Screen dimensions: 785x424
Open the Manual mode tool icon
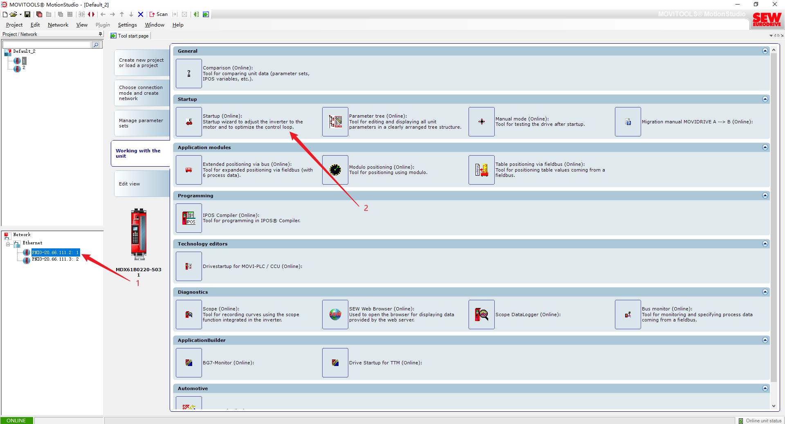pyautogui.click(x=481, y=122)
